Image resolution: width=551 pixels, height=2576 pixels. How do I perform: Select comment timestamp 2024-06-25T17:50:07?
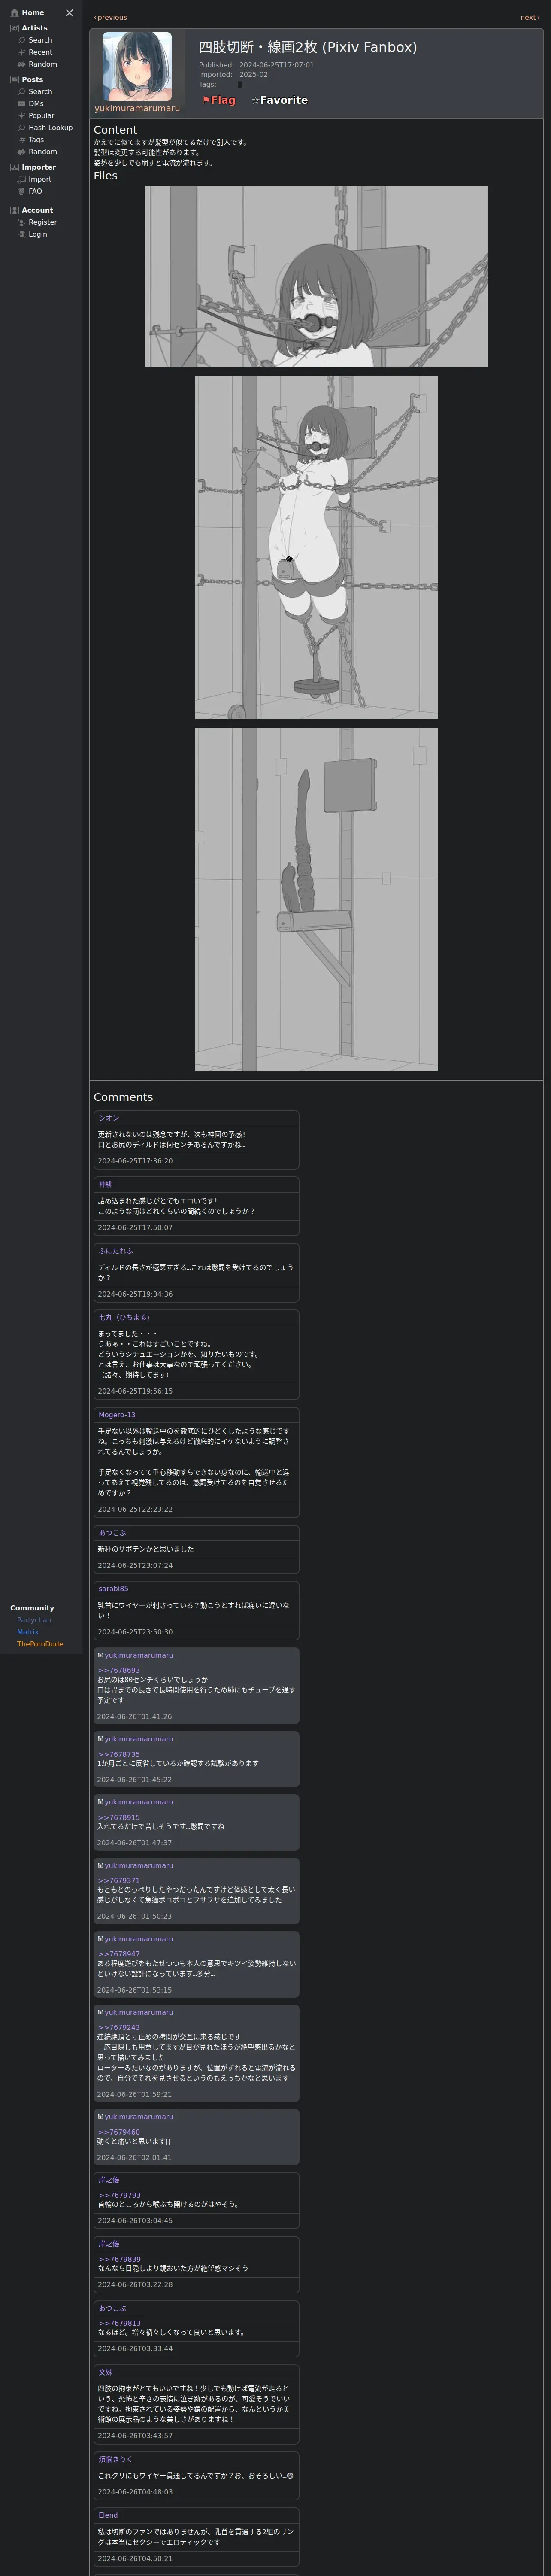[x=135, y=1227]
